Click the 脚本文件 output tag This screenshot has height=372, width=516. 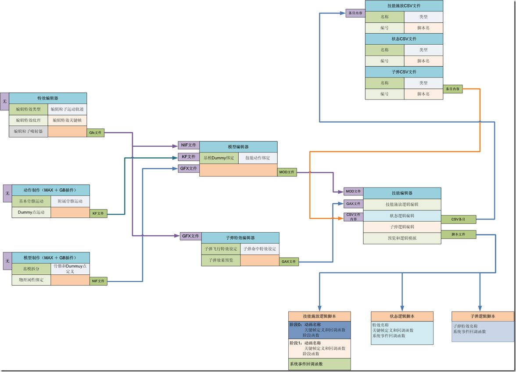tap(459, 235)
